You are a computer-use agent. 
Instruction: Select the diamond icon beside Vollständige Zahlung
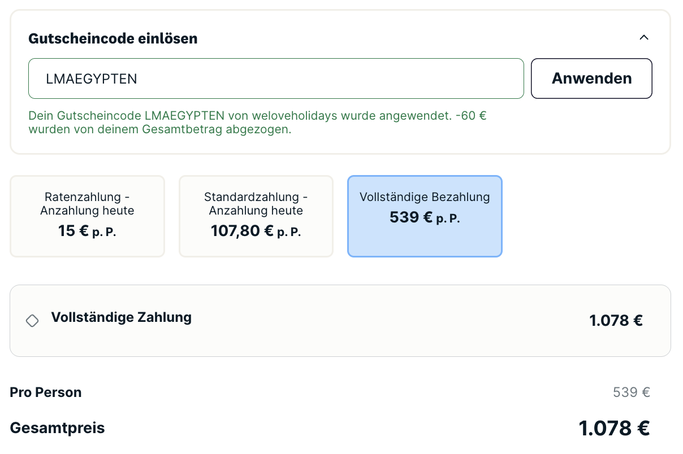32,321
